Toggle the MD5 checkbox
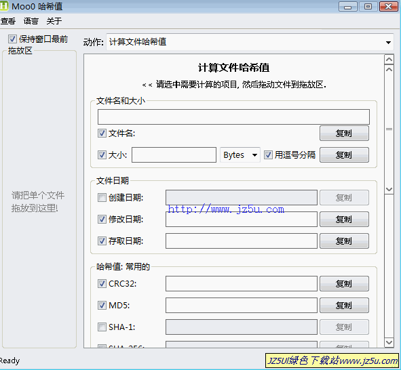 [x=102, y=305]
